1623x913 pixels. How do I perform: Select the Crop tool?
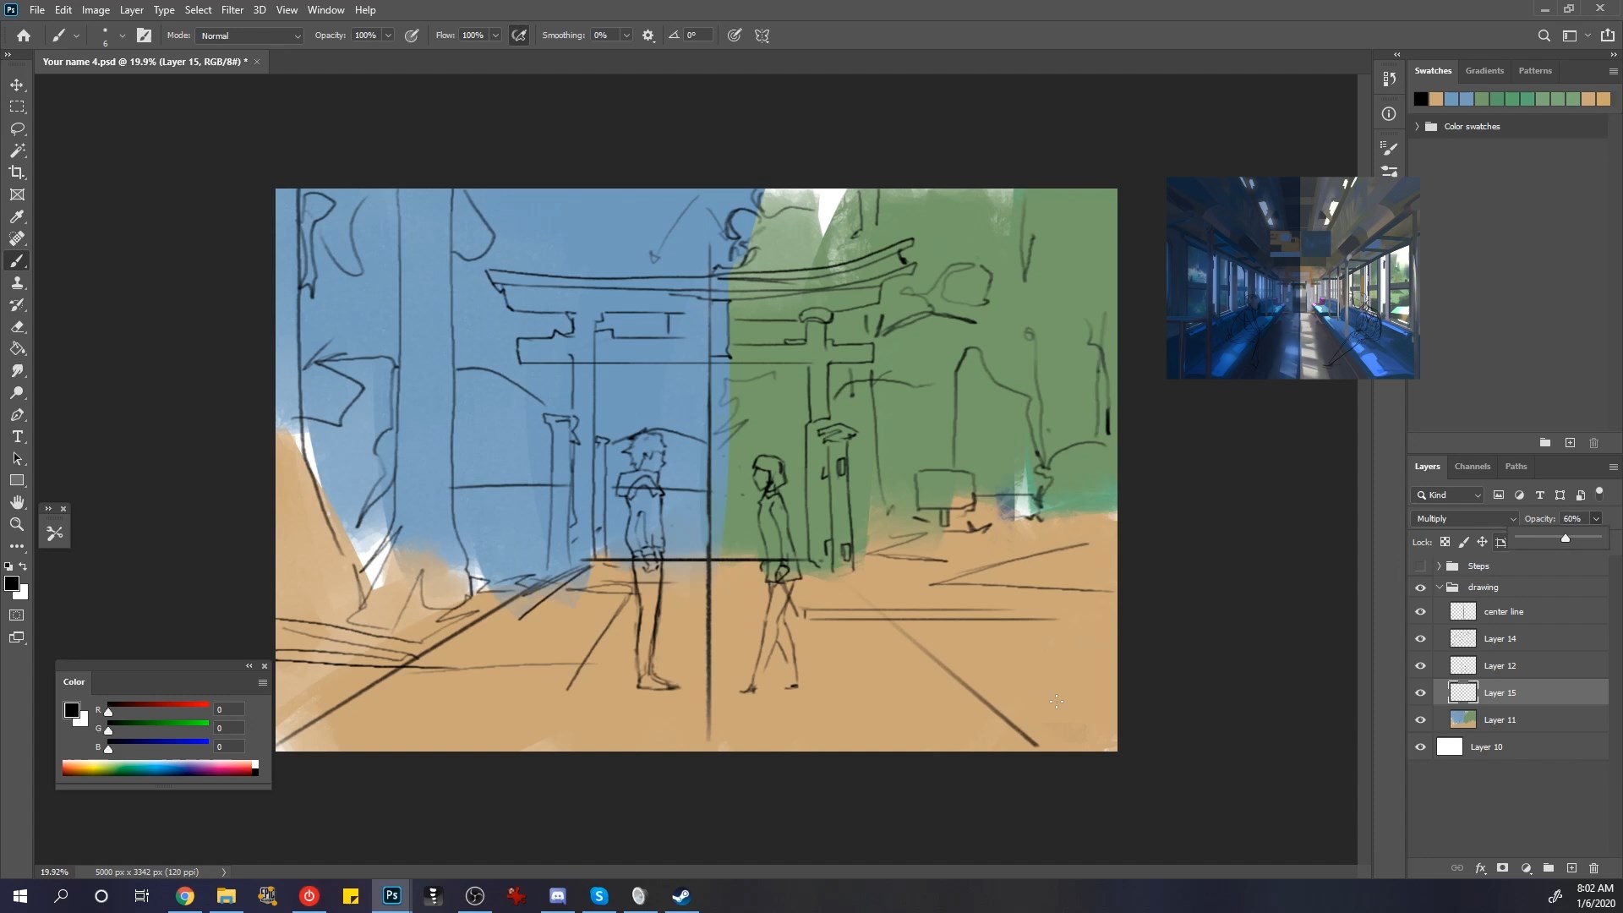17,172
